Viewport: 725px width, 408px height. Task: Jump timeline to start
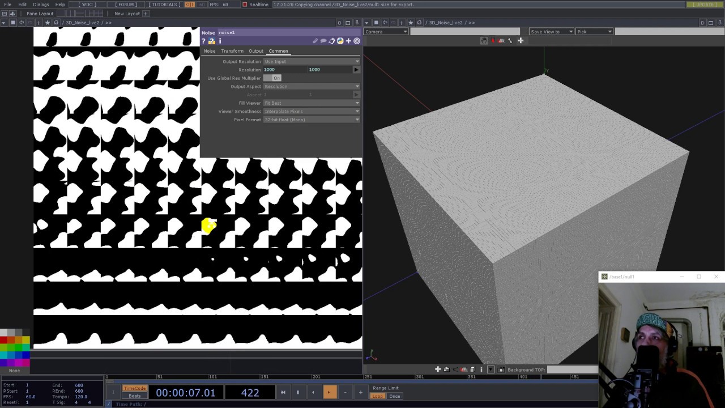pyautogui.click(x=283, y=392)
